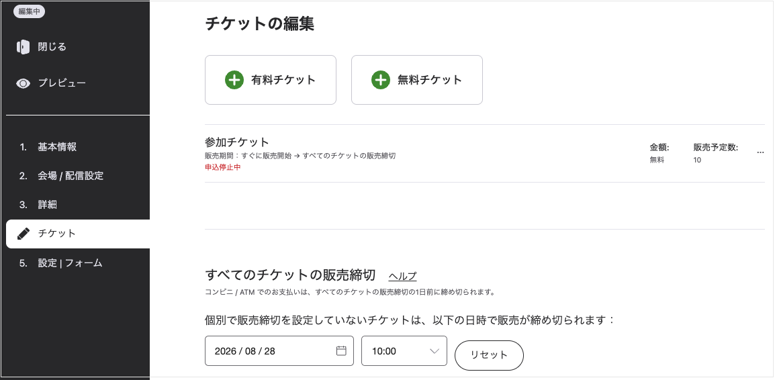This screenshot has width=775, height=380.
Task: Click the door icon beside 閉じる
Action: click(23, 47)
